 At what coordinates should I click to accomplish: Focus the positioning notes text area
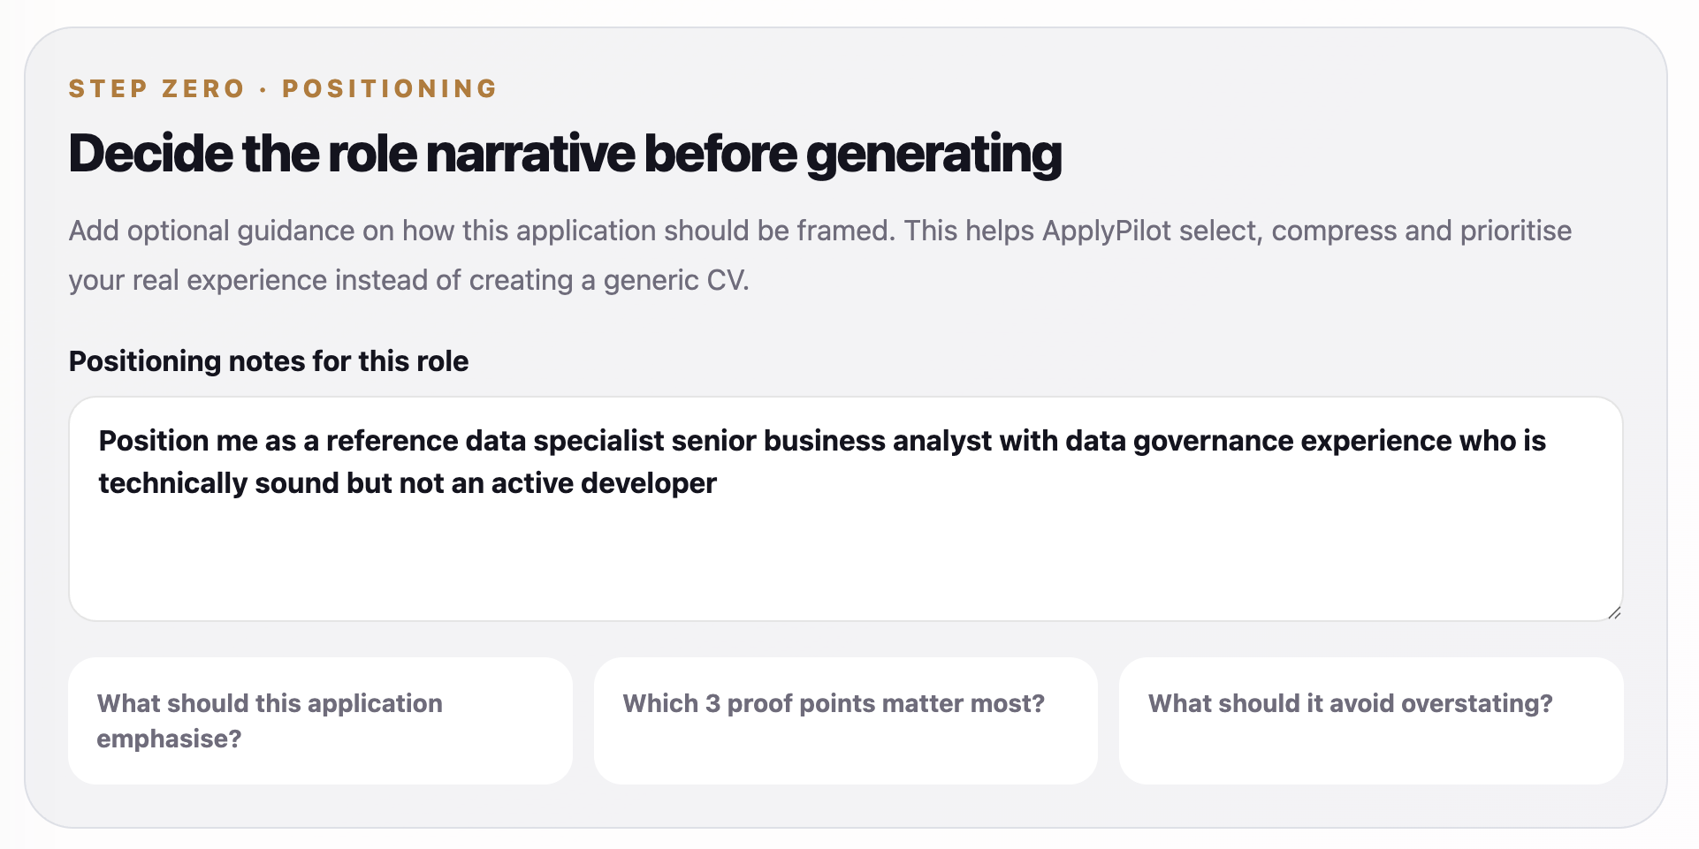pyautogui.click(x=846, y=509)
